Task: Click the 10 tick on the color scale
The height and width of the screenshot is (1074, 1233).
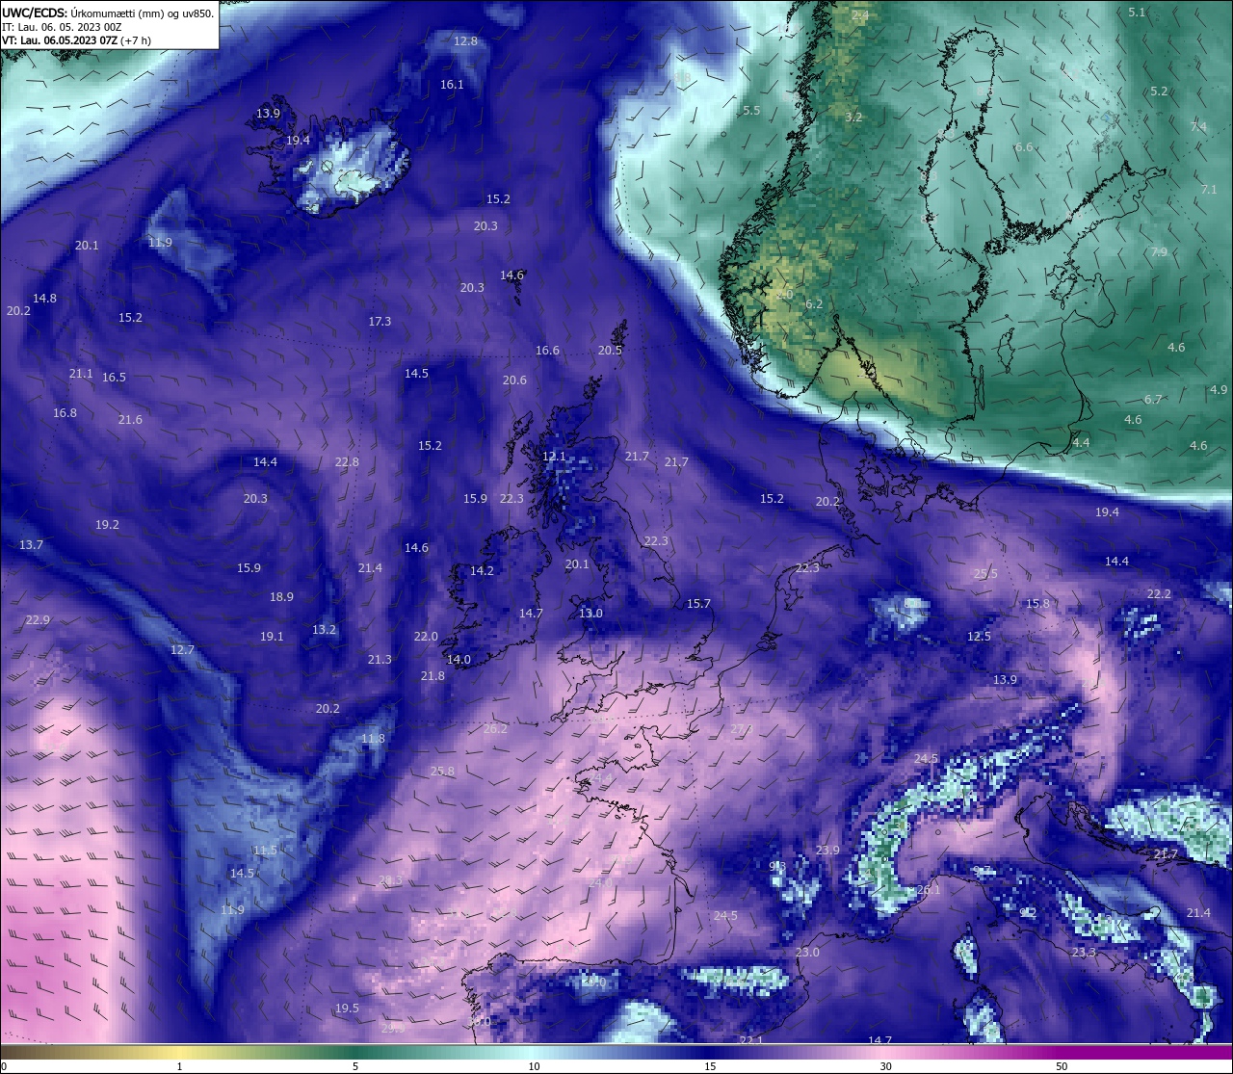Action: point(534,1066)
